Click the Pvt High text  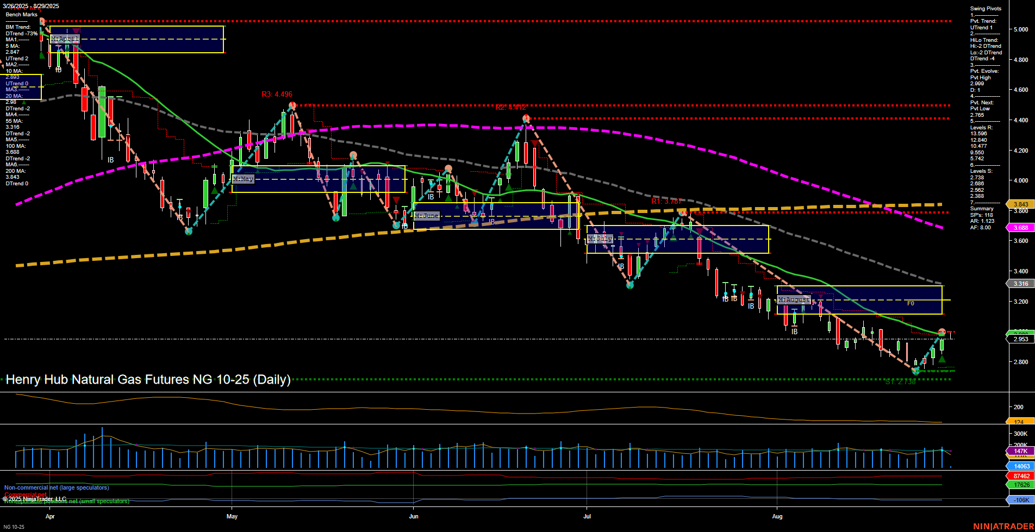click(x=981, y=78)
